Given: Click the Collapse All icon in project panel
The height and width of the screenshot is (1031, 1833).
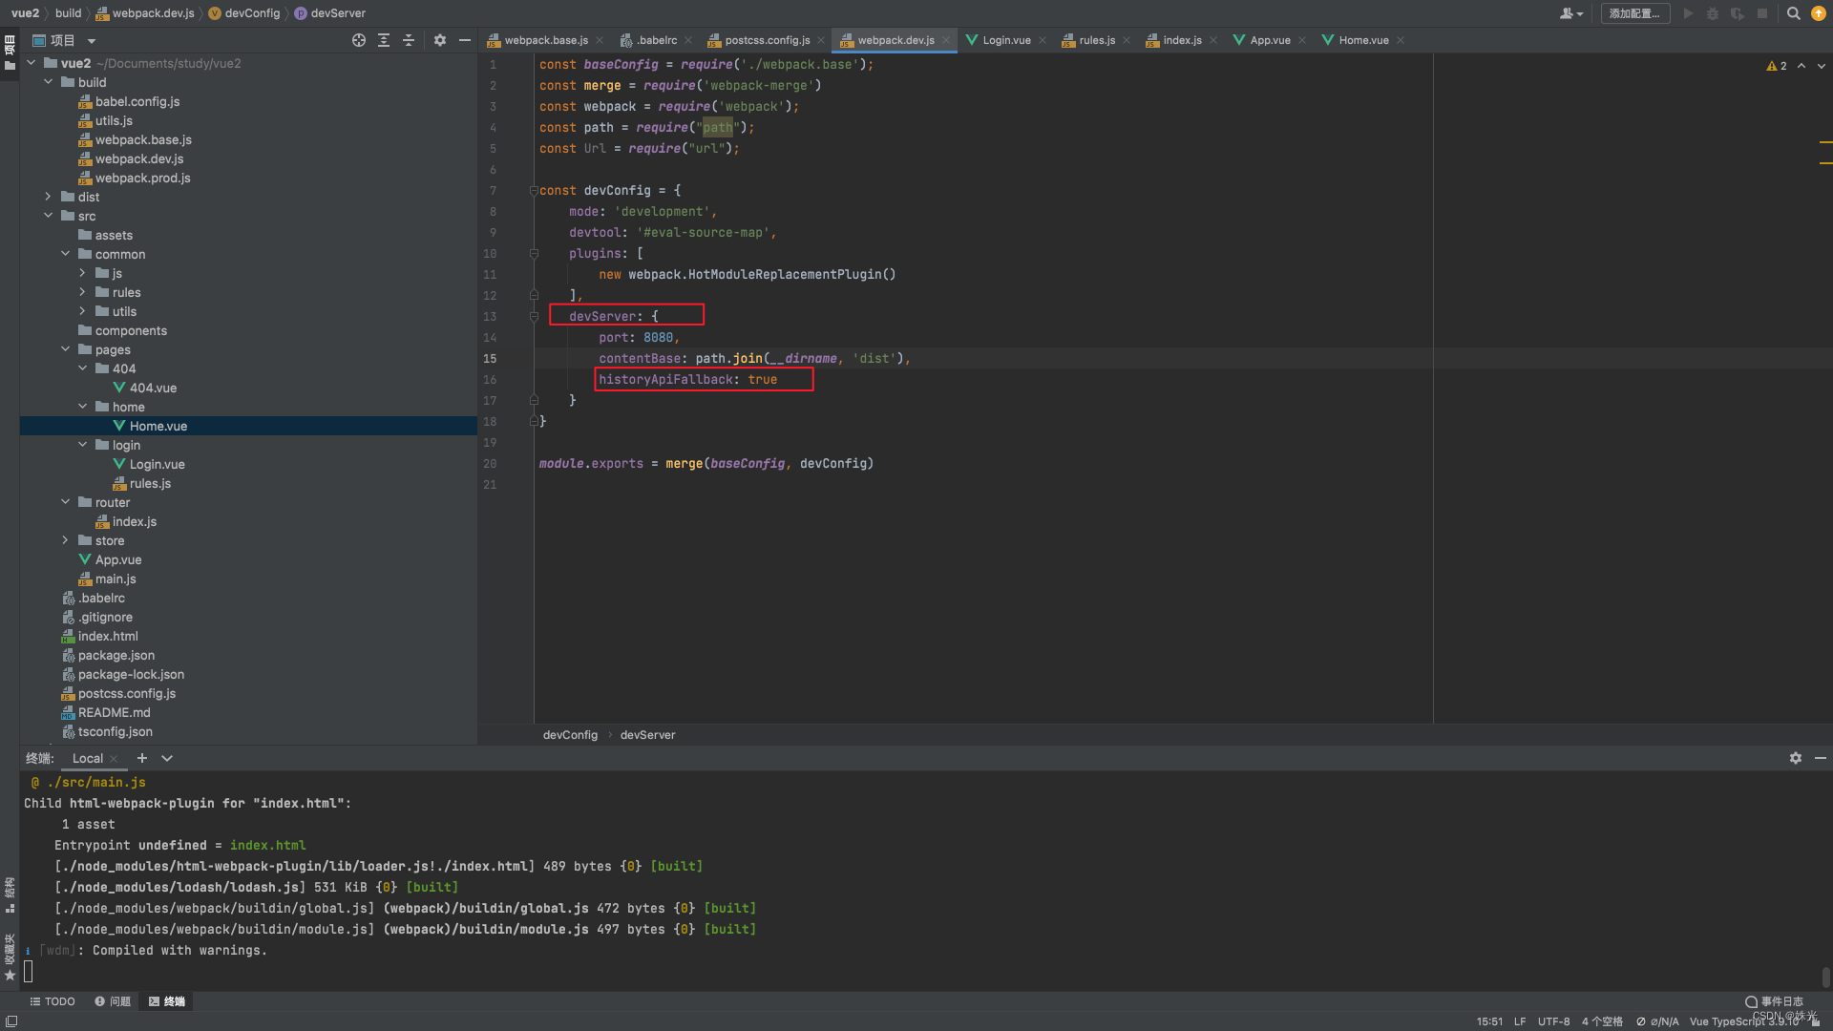Looking at the screenshot, I should 409,40.
